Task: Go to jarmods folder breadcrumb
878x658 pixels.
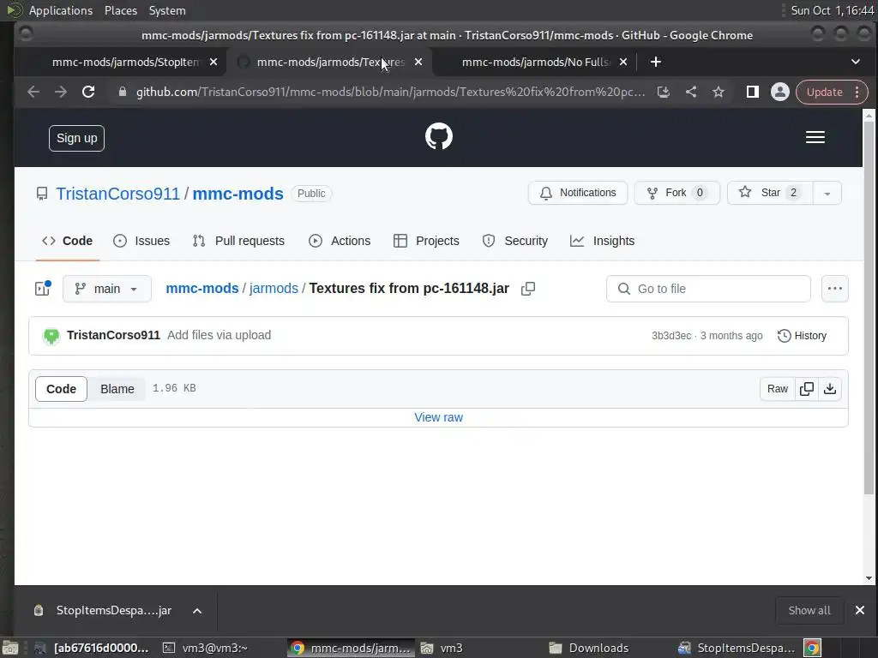Action: (x=274, y=289)
